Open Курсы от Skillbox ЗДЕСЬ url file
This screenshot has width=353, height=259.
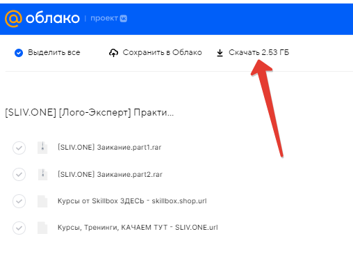[132, 201]
